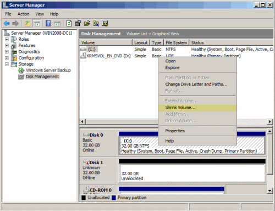Screen dimensions: 275x211
Task: Select Disk Management in the tree
Action: pyautogui.click(x=42, y=77)
